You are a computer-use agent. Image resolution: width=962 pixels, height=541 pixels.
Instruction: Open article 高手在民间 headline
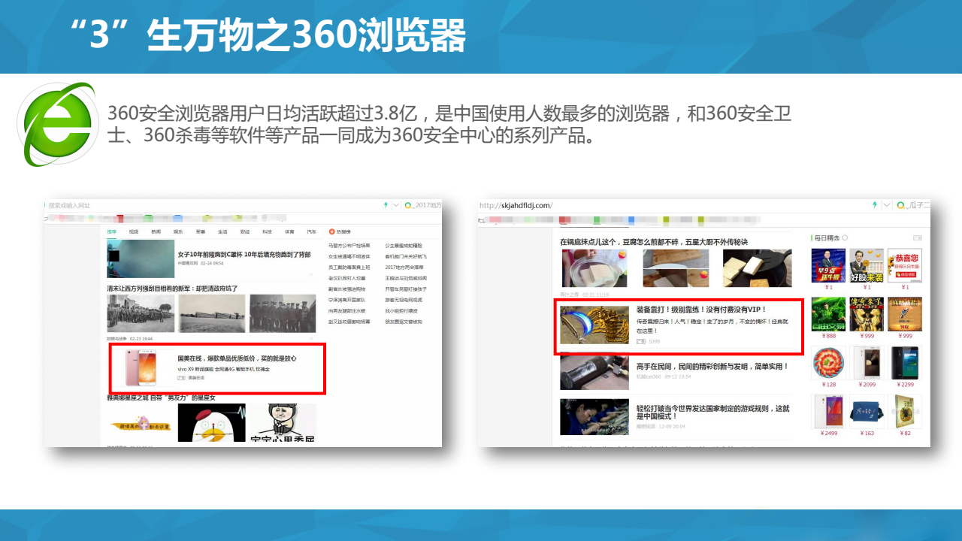(x=712, y=367)
